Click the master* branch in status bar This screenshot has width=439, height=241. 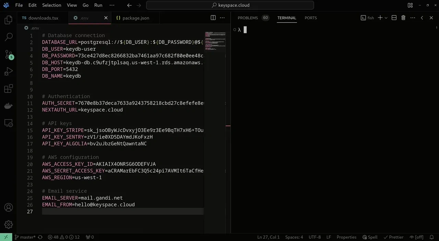[x=25, y=237]
